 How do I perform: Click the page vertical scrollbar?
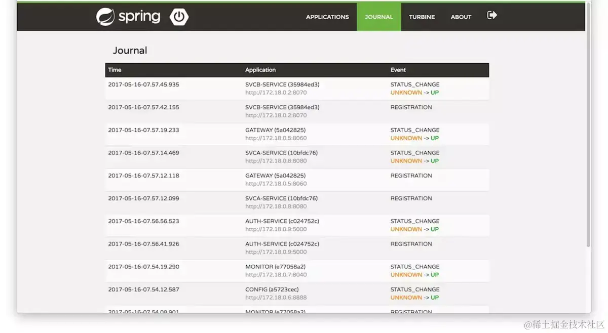588,124
